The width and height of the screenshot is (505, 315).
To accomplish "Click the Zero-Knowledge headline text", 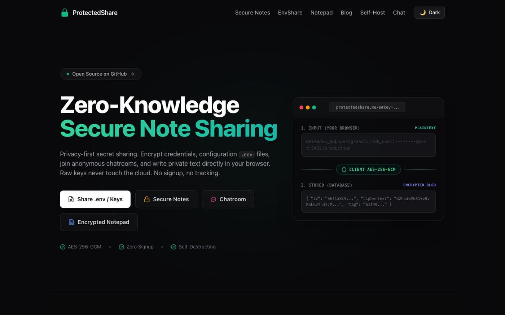I will (x=150, y=105).
